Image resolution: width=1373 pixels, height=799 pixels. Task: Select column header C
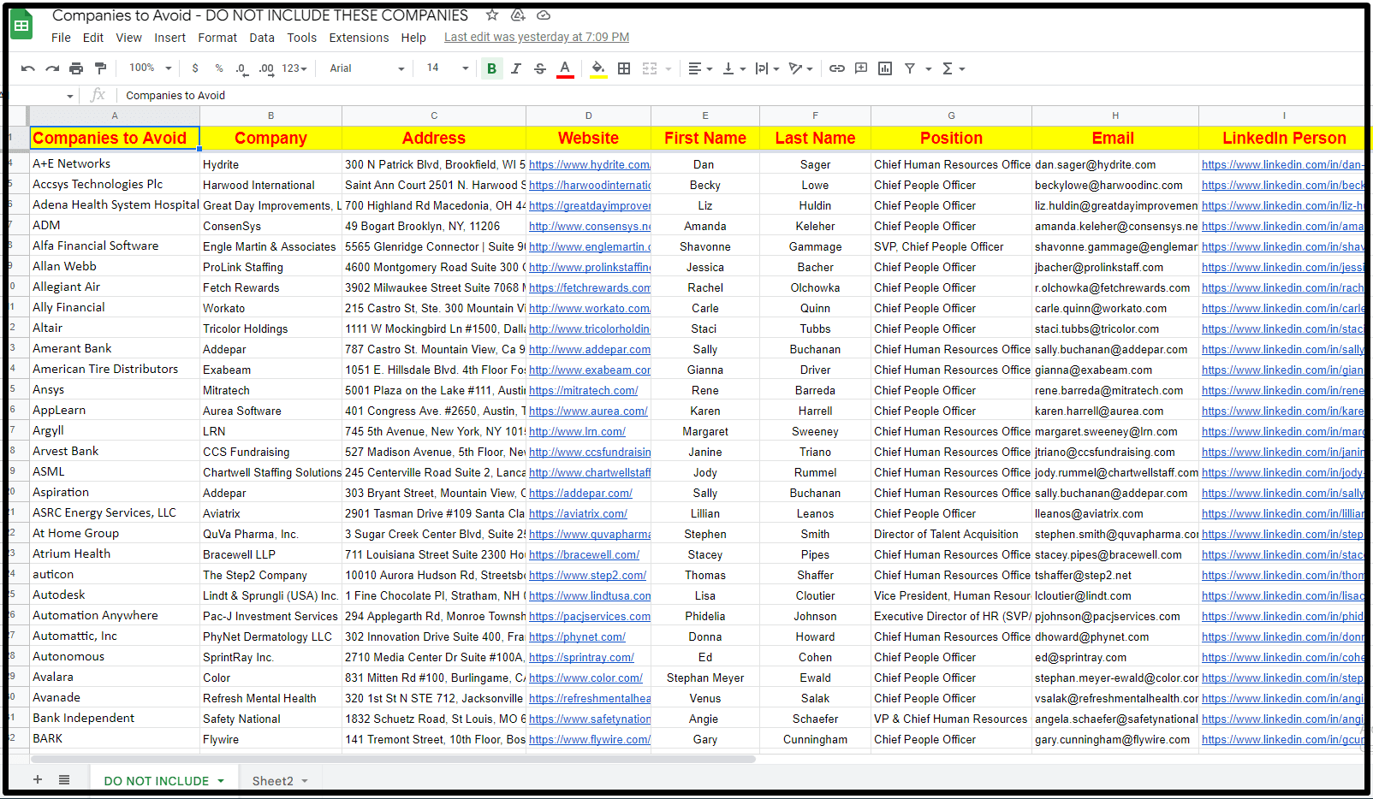tap(434, 115)
